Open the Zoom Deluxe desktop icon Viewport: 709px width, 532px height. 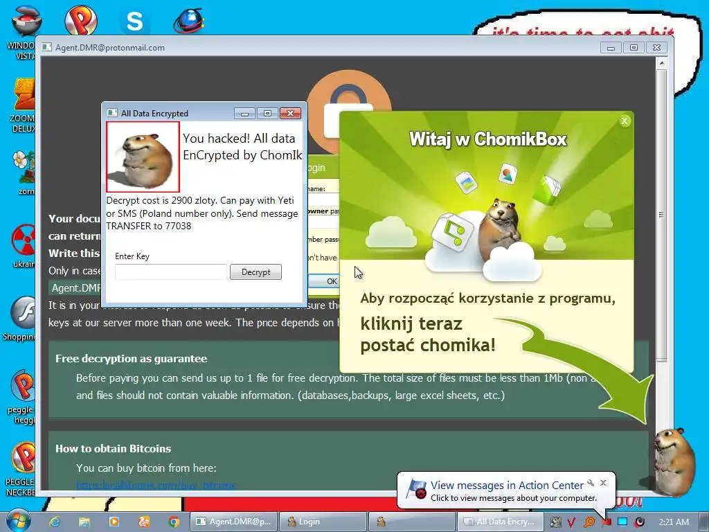point(23,106)
